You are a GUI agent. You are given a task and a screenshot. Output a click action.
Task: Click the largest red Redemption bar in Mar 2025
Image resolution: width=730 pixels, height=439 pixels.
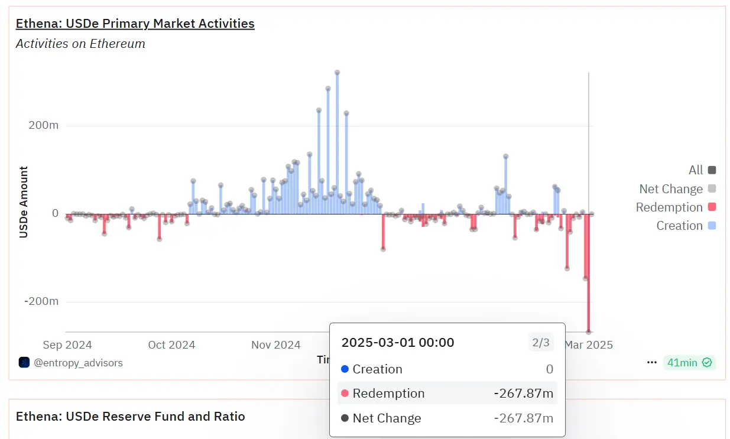coord(588,272)
